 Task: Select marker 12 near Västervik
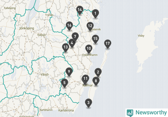pyautogui.click(x=90, y=26)
